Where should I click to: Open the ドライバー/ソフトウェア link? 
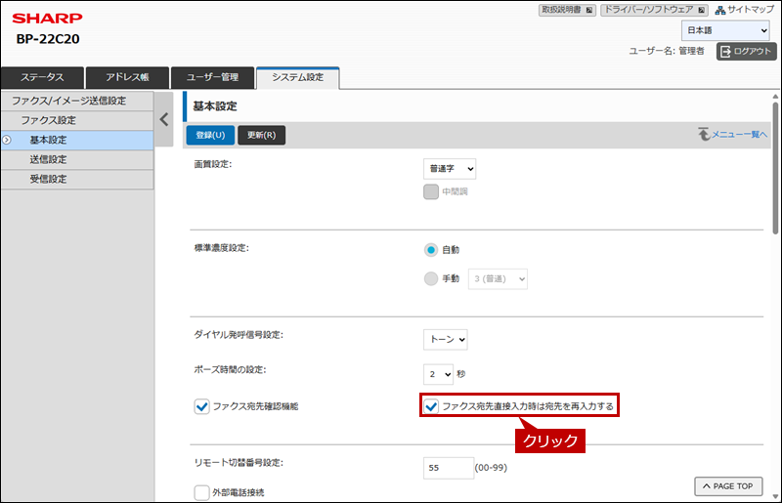[x=654, y=10]
